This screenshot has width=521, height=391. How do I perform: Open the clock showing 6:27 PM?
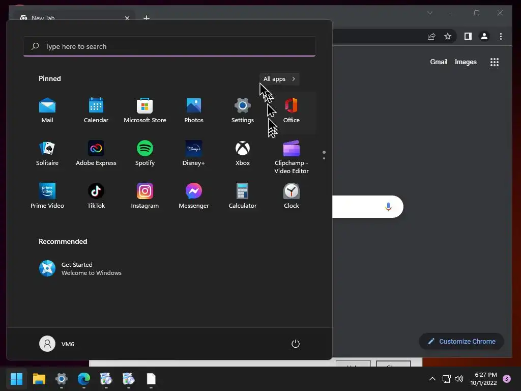pyautogui.click(x=484, y=379)
